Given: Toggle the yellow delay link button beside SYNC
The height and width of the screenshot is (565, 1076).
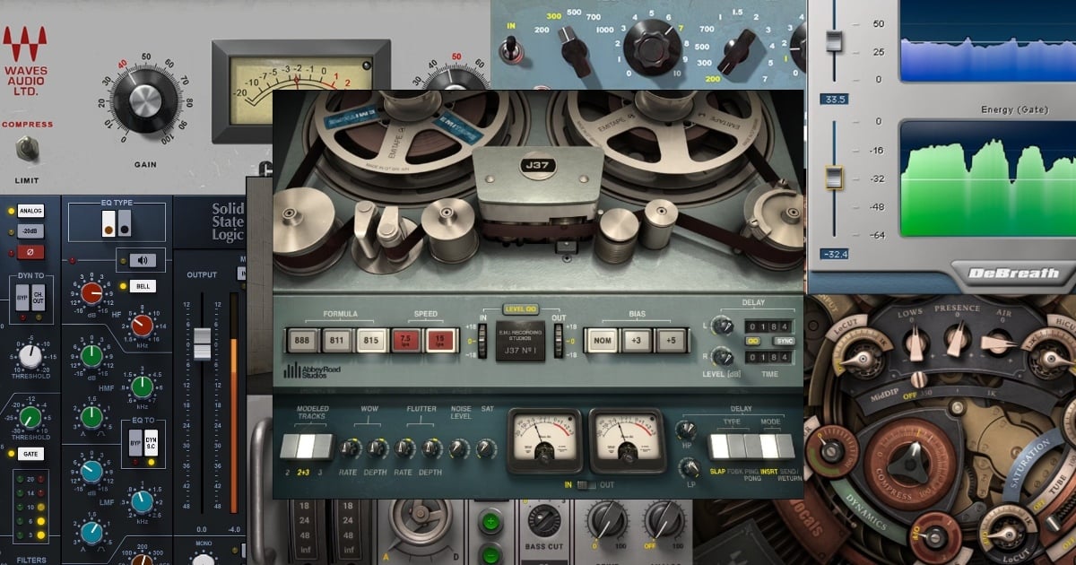Looking at the screenshot, I should [x=753, y=342].
